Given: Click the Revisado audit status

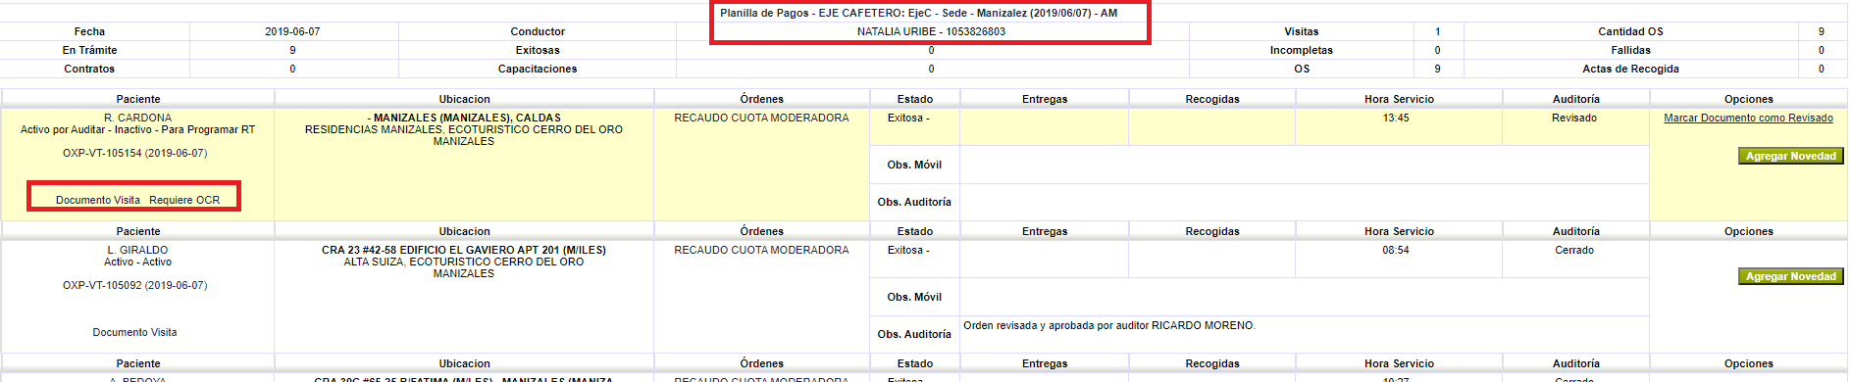Looking at the screenshot, I should [1574, 118].
